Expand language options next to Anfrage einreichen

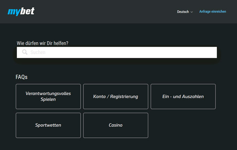pos(185,12)
